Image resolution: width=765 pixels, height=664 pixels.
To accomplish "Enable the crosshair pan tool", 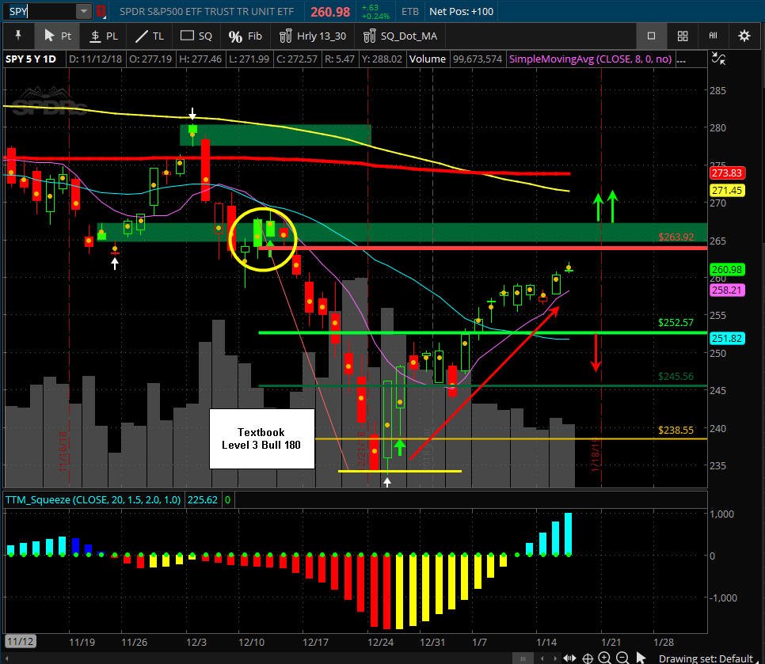I will tap(588, 658).
